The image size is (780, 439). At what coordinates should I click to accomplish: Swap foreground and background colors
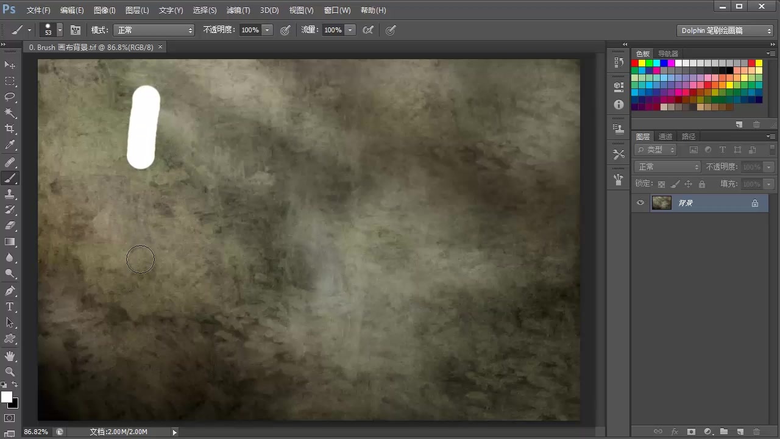coord(15,385)
